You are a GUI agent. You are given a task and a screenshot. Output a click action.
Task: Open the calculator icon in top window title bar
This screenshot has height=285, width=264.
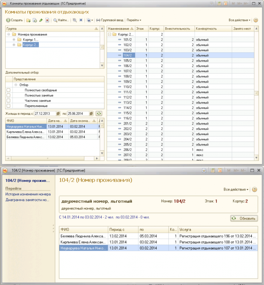tap(219, 4)
